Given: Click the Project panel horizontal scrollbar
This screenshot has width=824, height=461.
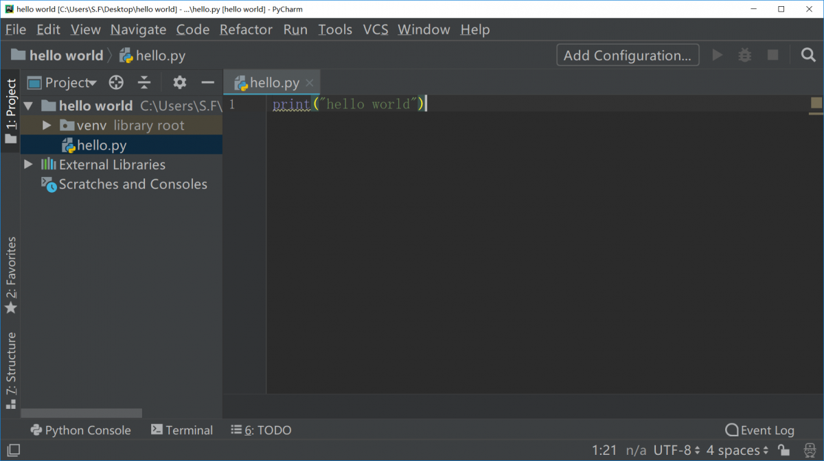Looking at the screenshot, I should tap(81, 414).
